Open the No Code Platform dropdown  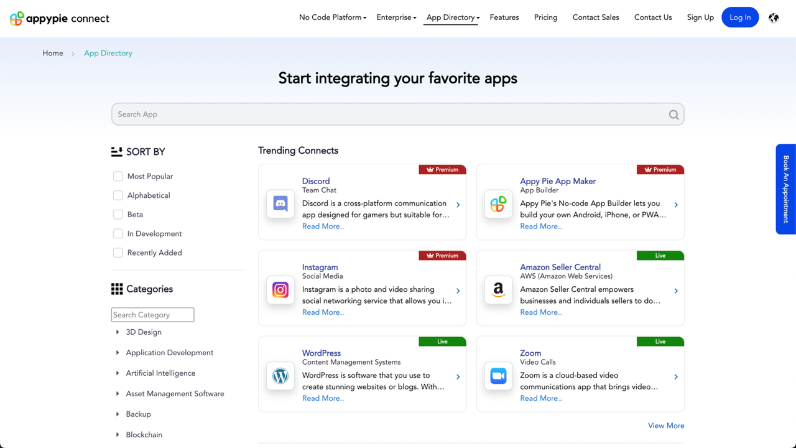[333, 17]
